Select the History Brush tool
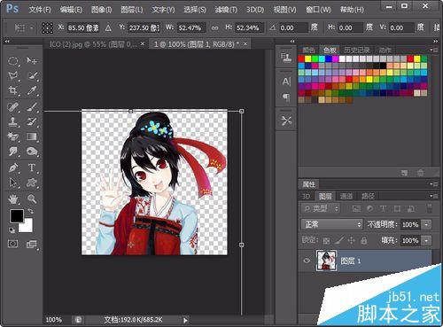The height and width of the screenshot is (327, 443). coord(32,121)
